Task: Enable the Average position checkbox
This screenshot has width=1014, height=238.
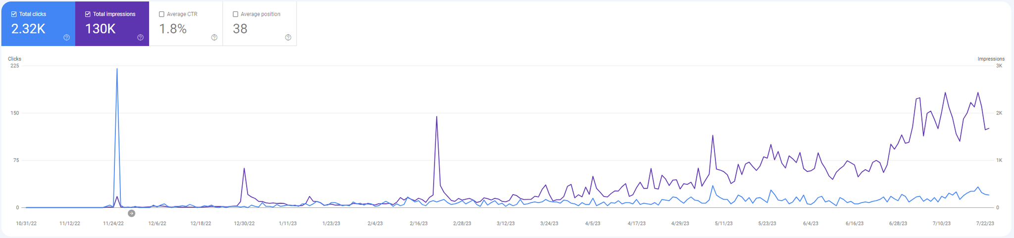Action: pyautogui.click(x=235, y=14)
